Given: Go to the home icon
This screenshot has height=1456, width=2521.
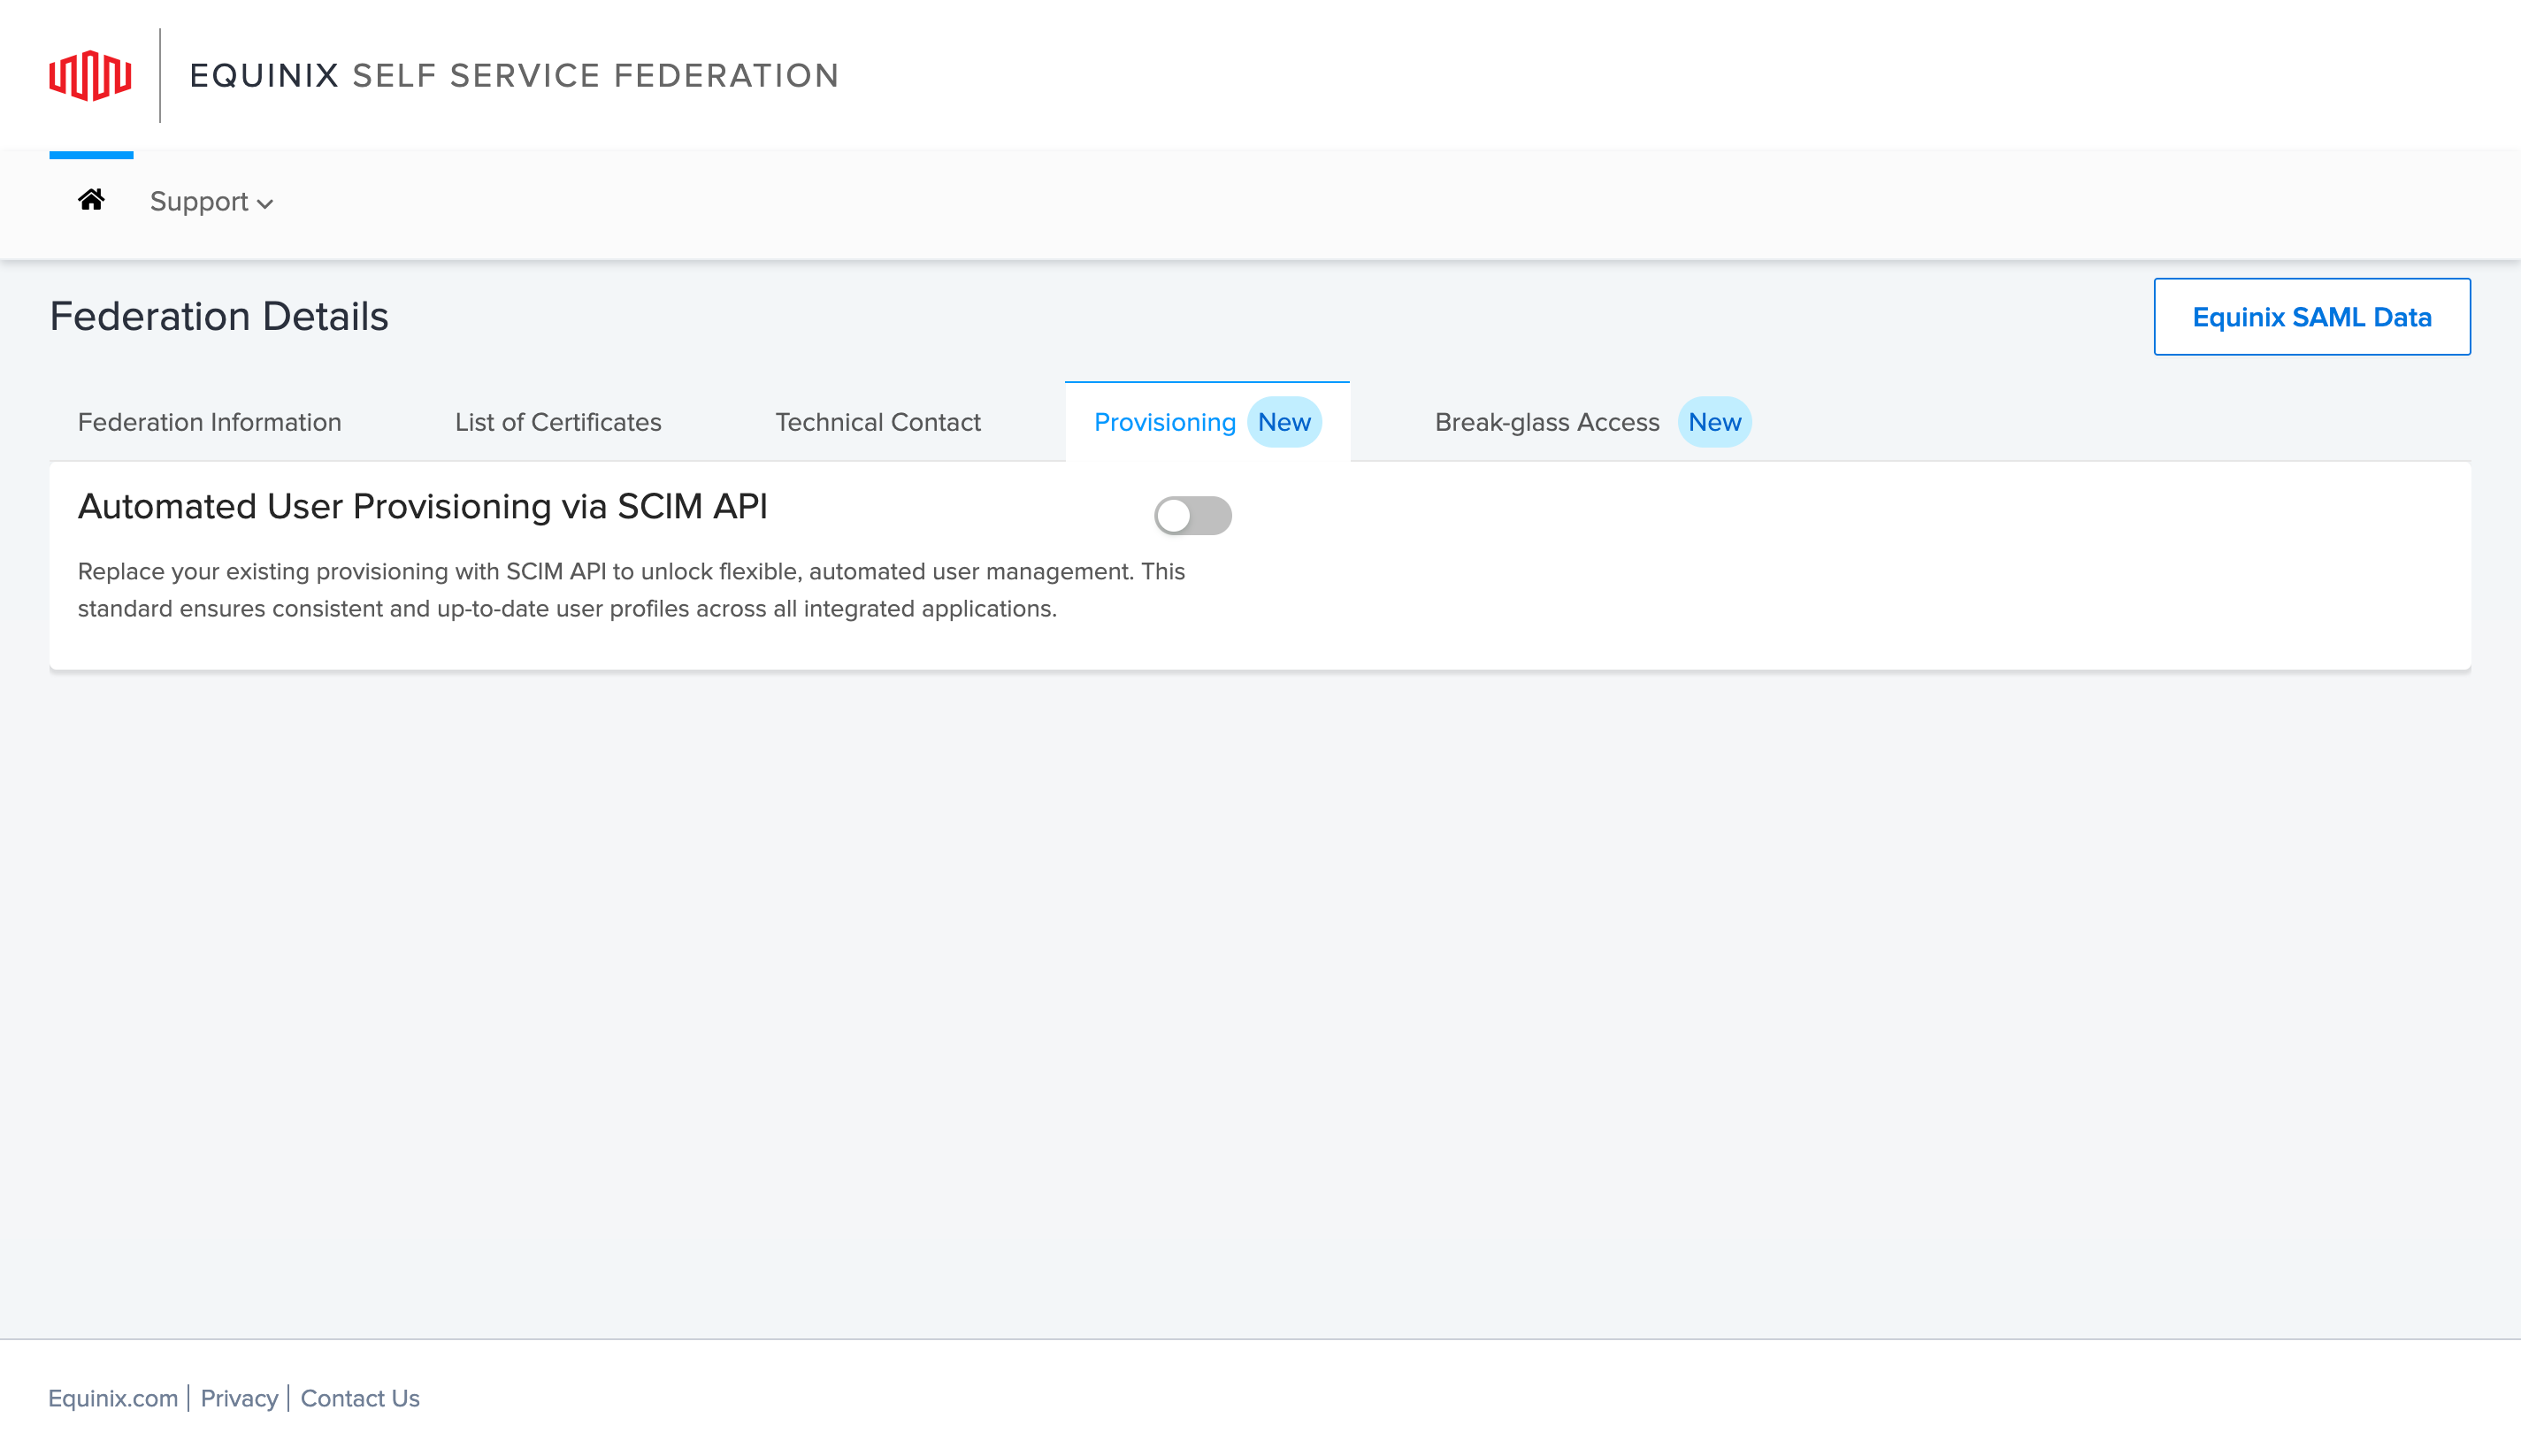Looking at the screenshot, I should tap(91, 200).
